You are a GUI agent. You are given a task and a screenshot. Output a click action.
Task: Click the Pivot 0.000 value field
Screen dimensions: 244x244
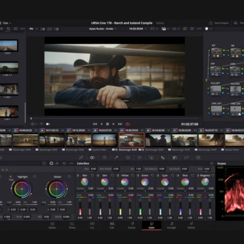pos(26,217)
